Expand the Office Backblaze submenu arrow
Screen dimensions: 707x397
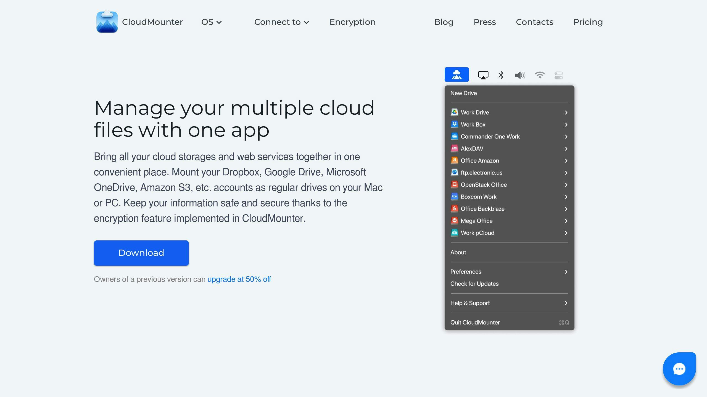(566, 209)
